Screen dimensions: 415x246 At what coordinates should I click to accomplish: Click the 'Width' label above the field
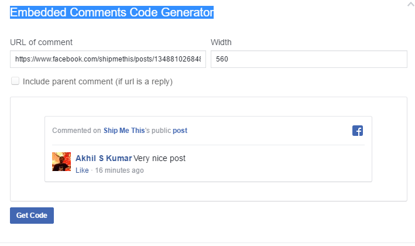221,42
